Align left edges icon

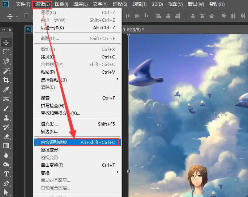point(159,16)
